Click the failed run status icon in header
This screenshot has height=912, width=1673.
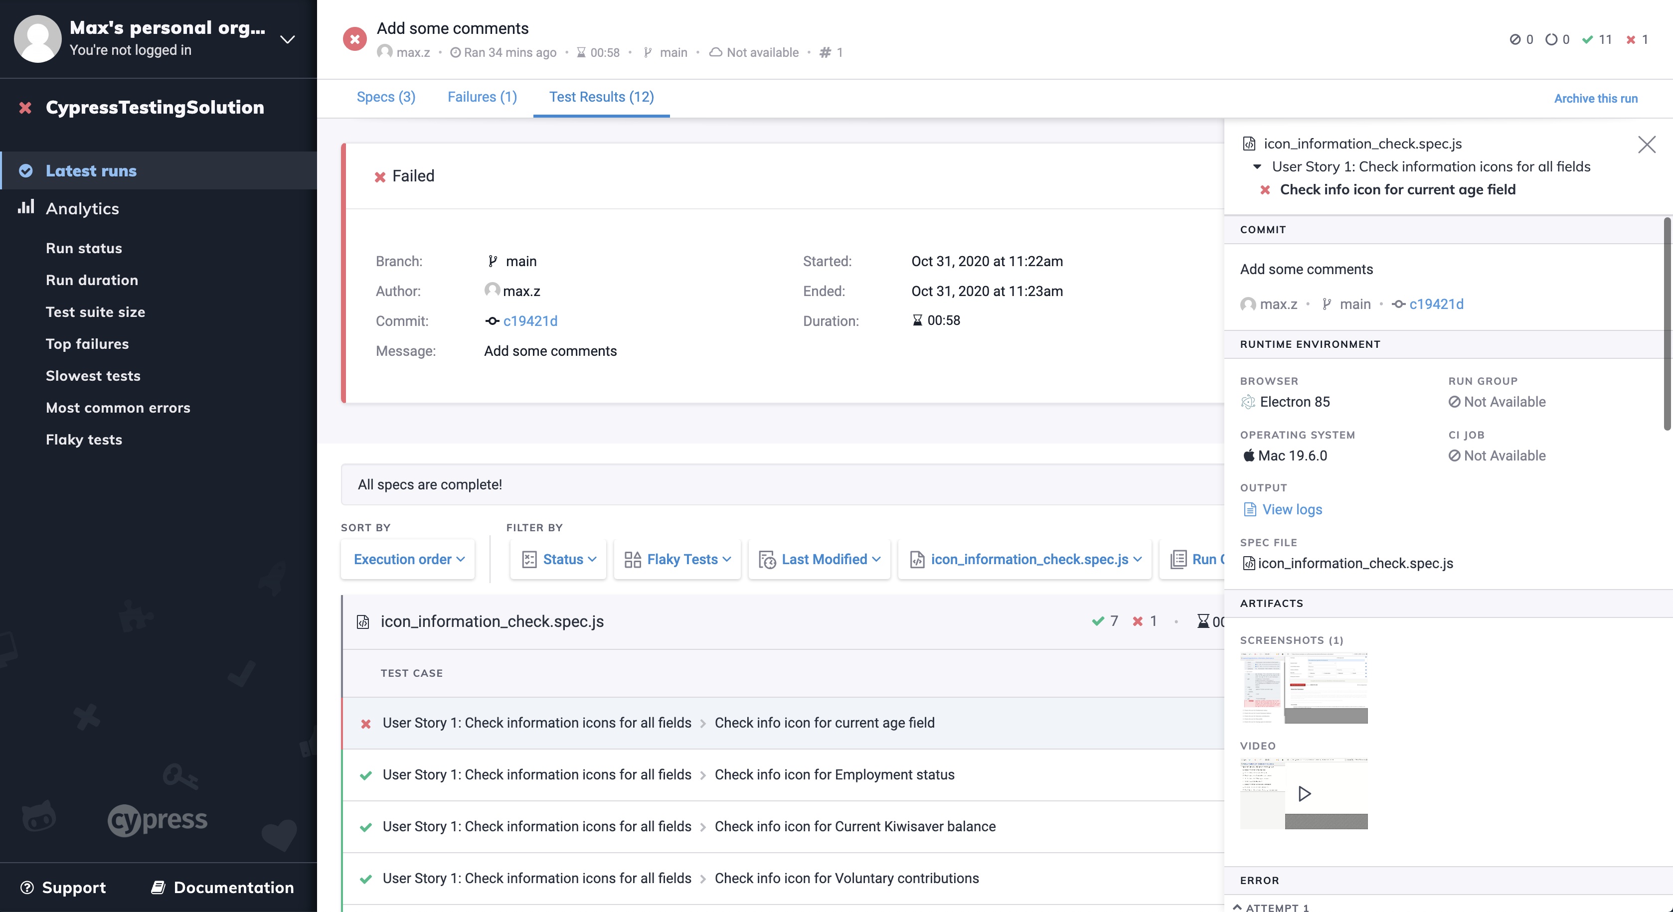click(354, 39)
